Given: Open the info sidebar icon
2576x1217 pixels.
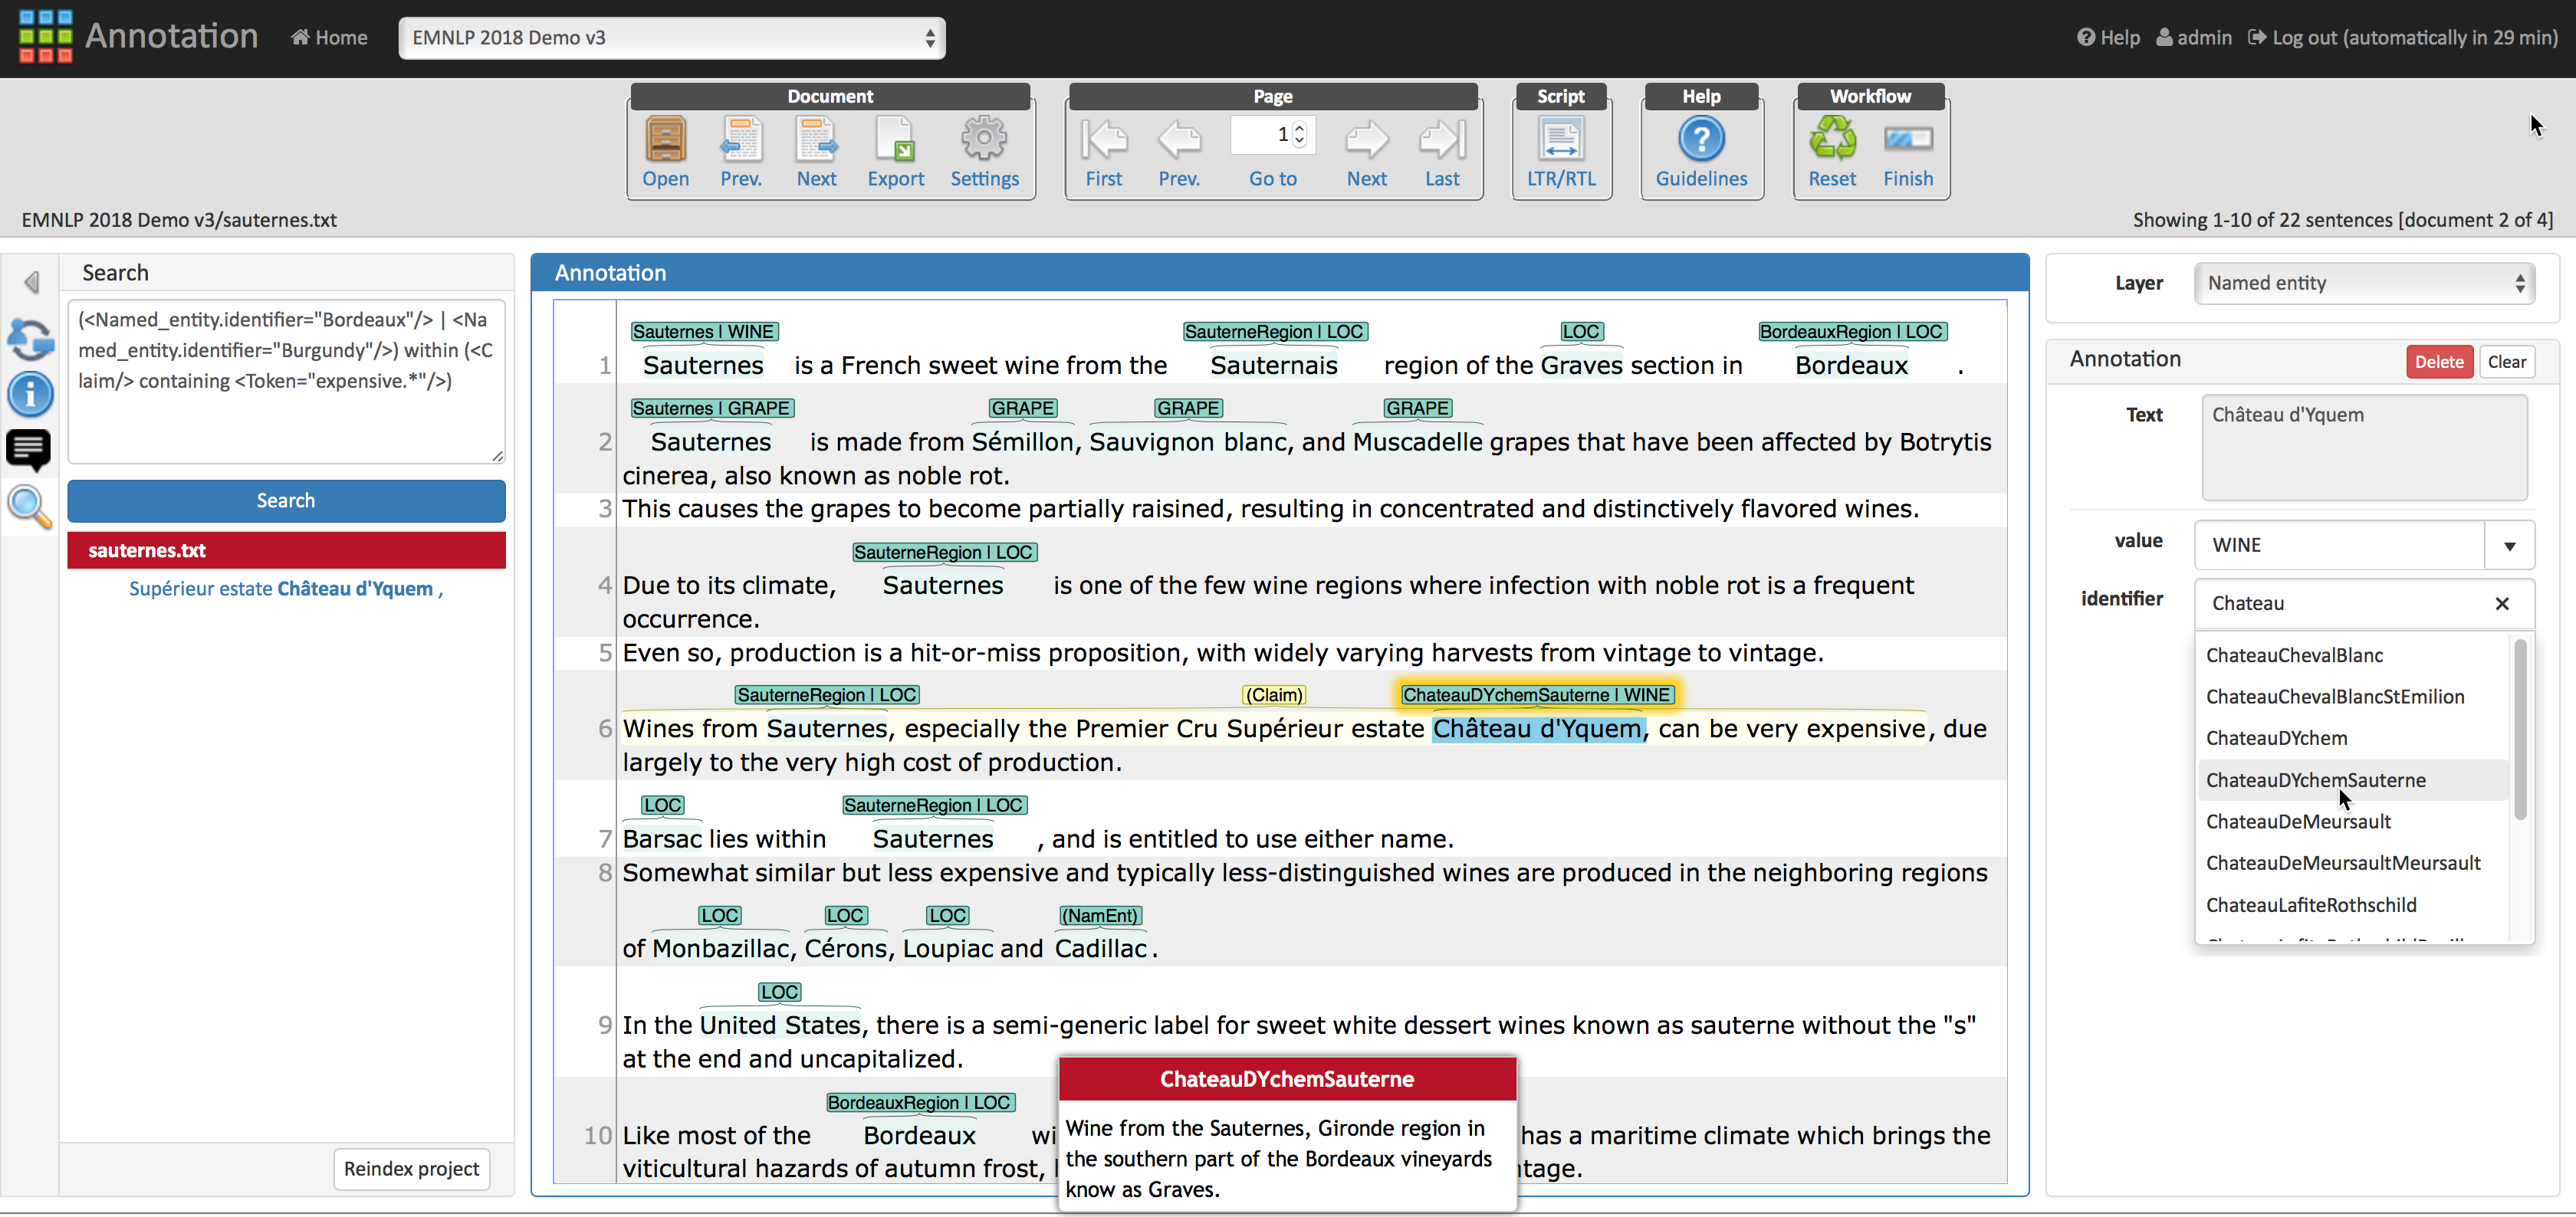Looking at the screenshot, I should coord(31,394).
